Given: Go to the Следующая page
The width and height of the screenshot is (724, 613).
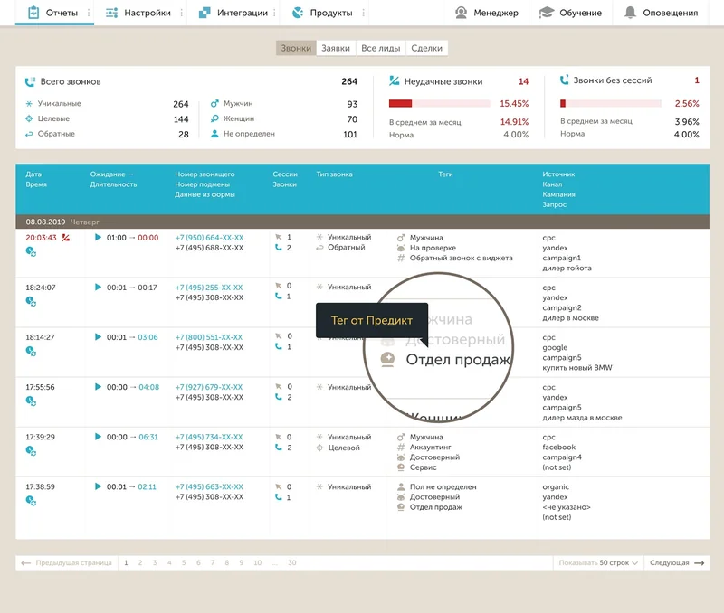Looking at the screenshot, I should tap(676, 562).
